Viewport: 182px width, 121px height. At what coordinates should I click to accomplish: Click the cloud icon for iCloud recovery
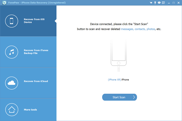click(11, 83)
